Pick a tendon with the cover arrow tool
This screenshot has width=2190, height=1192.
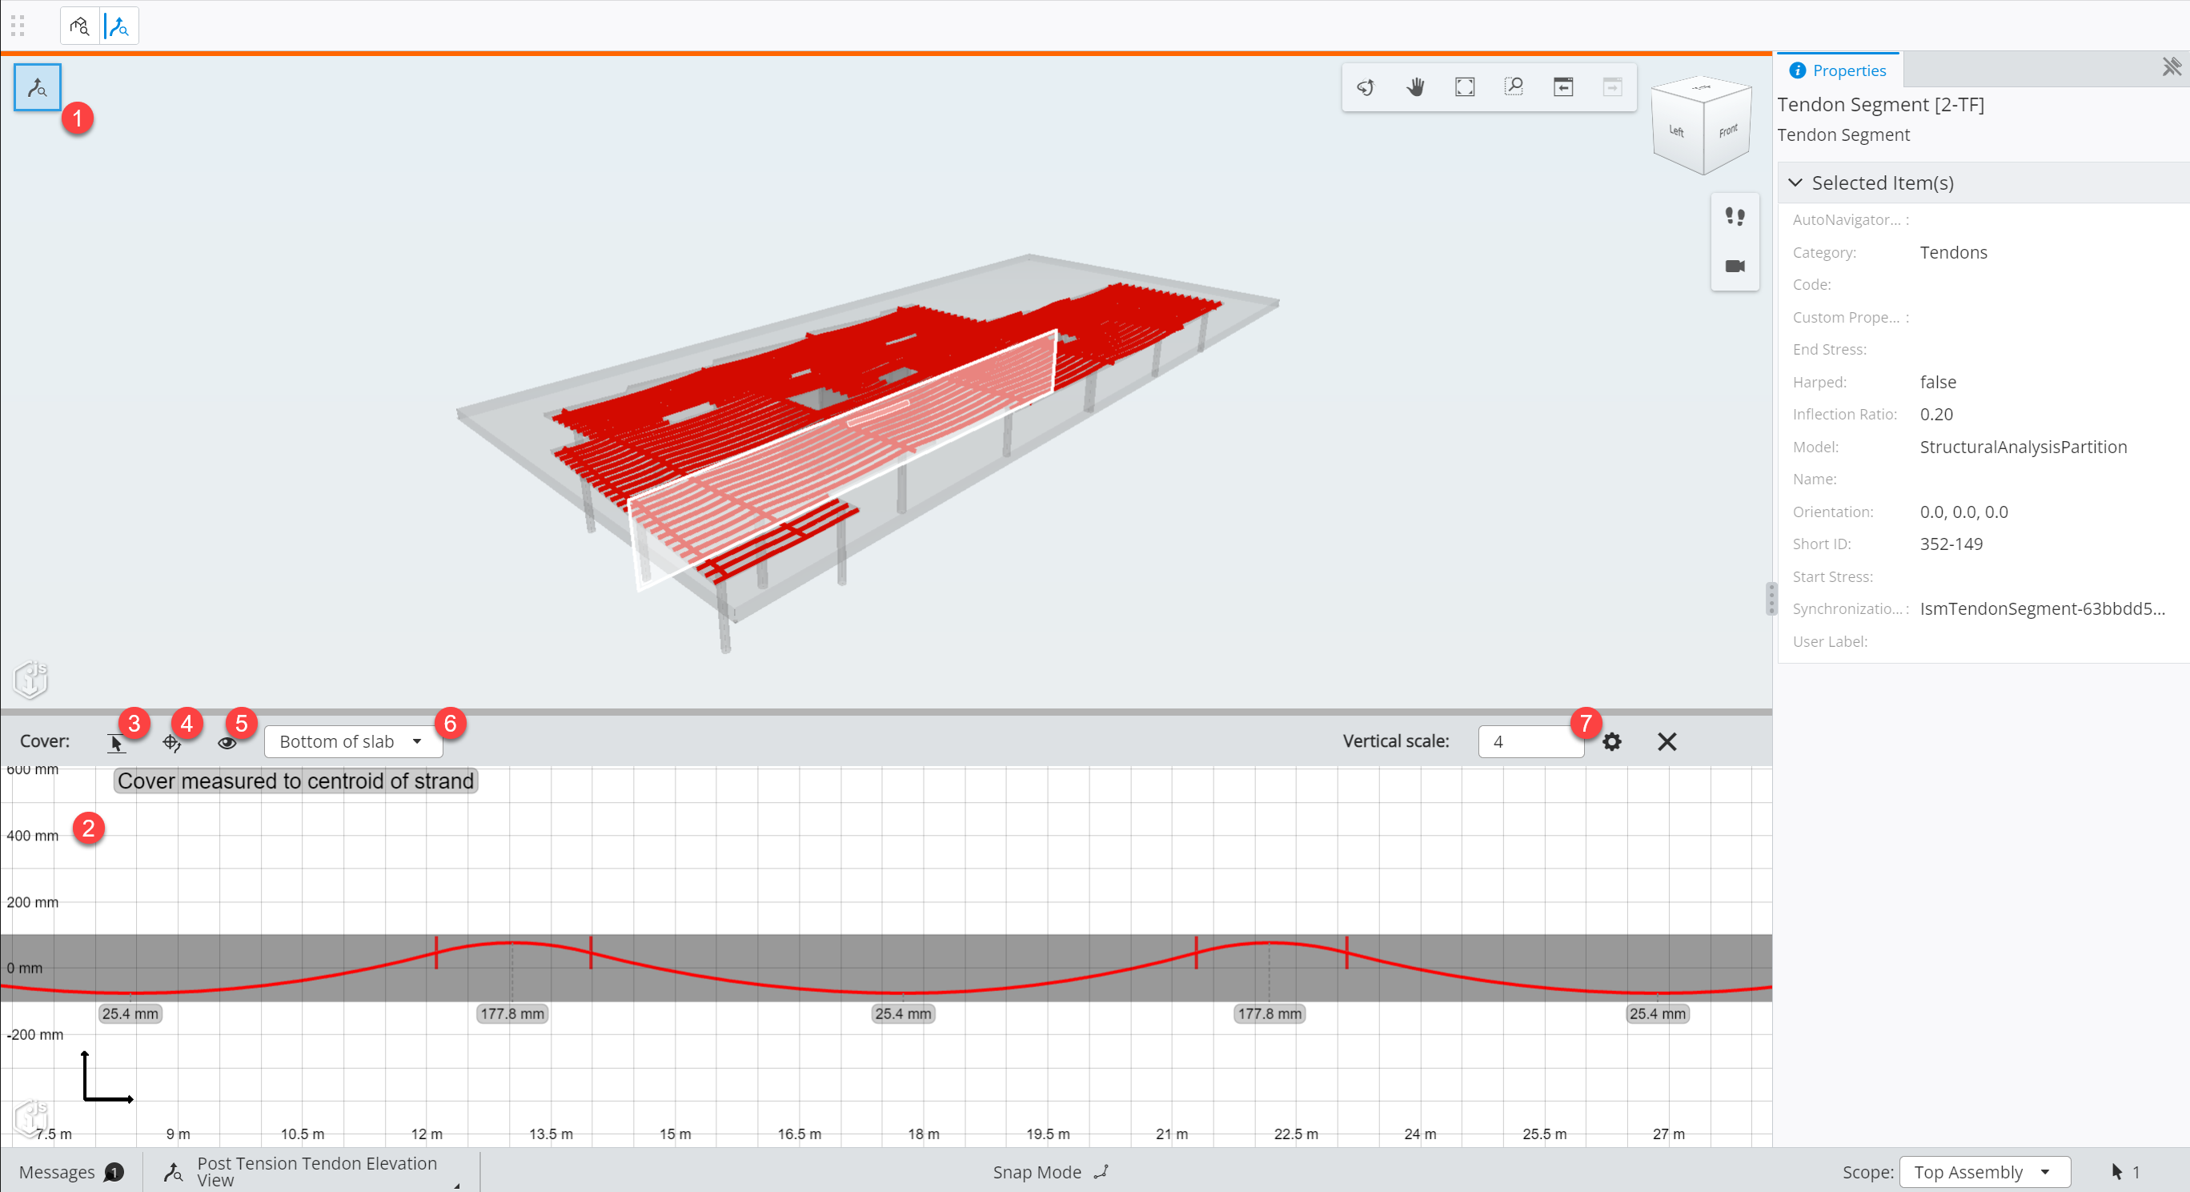coord(117,743)
